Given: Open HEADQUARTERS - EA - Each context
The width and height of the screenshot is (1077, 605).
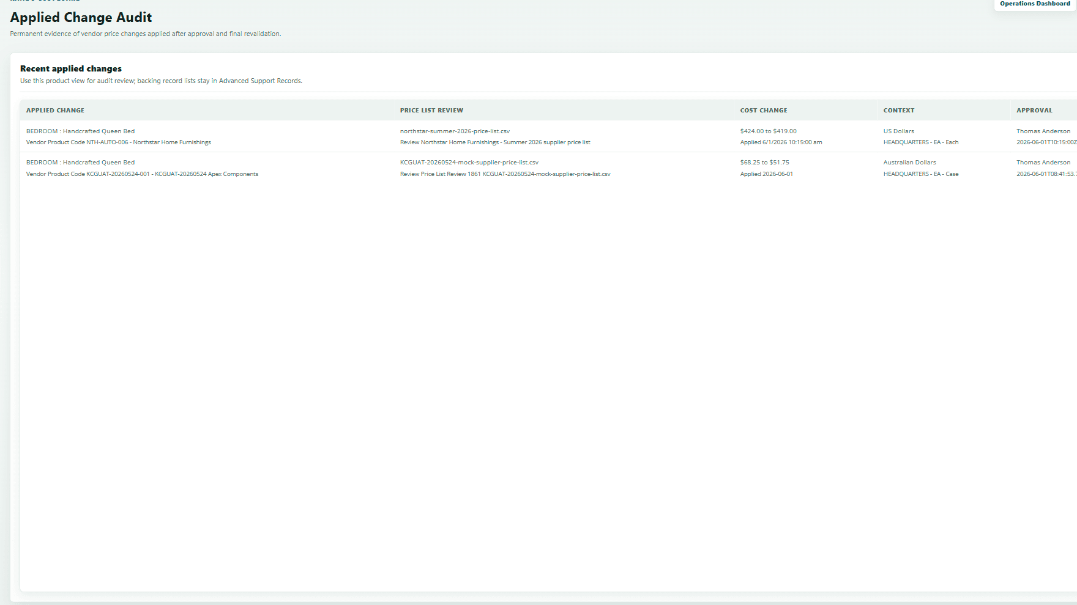Looking at the screenshot, I should [x=921, y=142].
